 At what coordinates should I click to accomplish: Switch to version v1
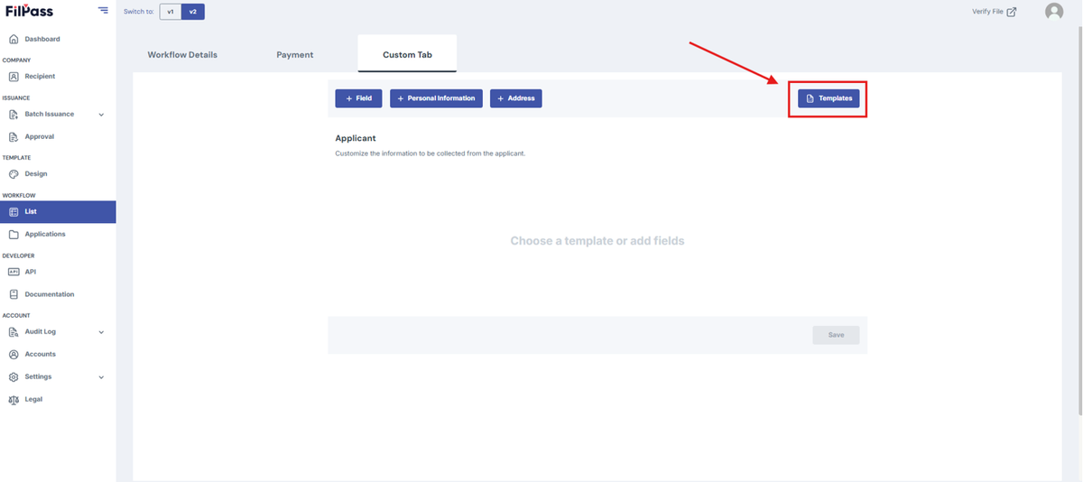[x=171, y=12]
